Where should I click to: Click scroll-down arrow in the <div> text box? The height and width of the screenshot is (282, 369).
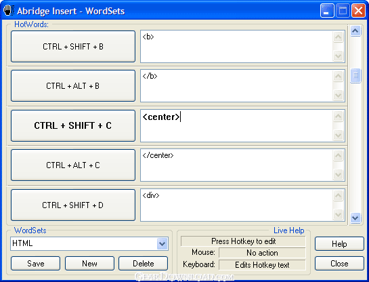[338, 214]
